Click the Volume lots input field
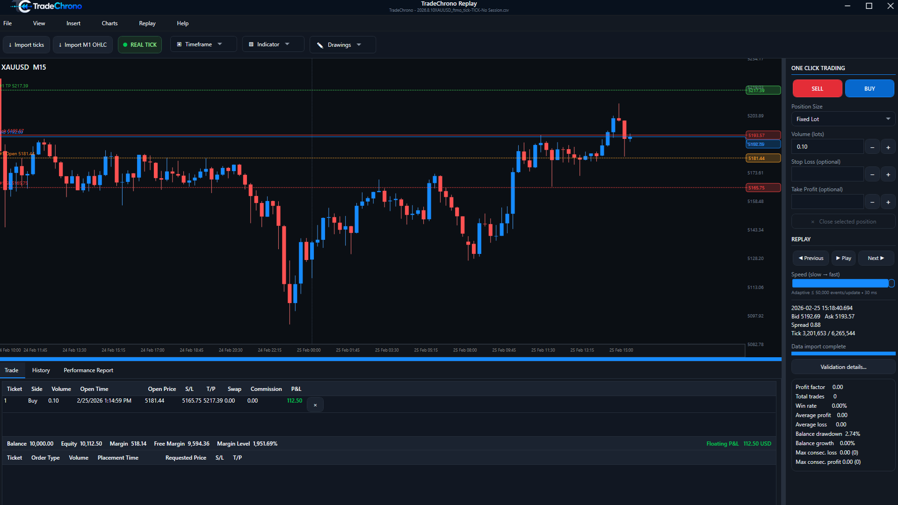The image size is (898, 505). [827, 147]
